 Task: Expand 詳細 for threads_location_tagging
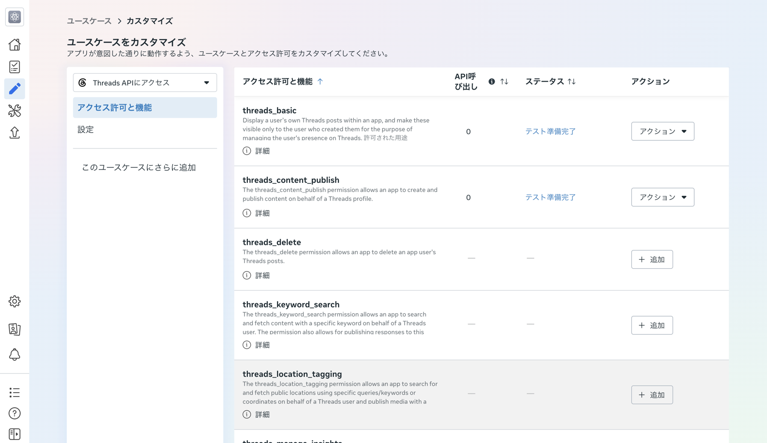point(256,414)
